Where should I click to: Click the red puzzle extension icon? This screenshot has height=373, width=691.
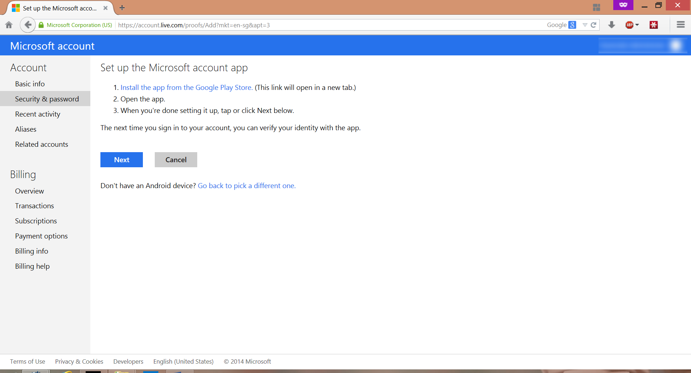click(654, 25)
